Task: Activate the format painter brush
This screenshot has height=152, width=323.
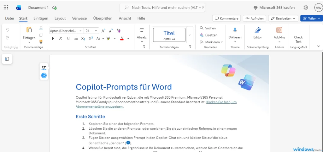Action: [41, 42]
